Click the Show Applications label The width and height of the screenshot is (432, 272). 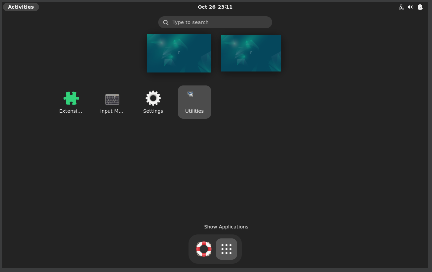point(226,227)
